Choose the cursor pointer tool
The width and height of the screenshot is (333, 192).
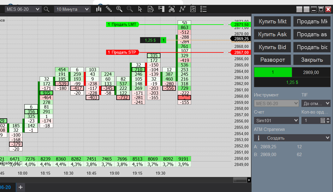coord(140,9)
